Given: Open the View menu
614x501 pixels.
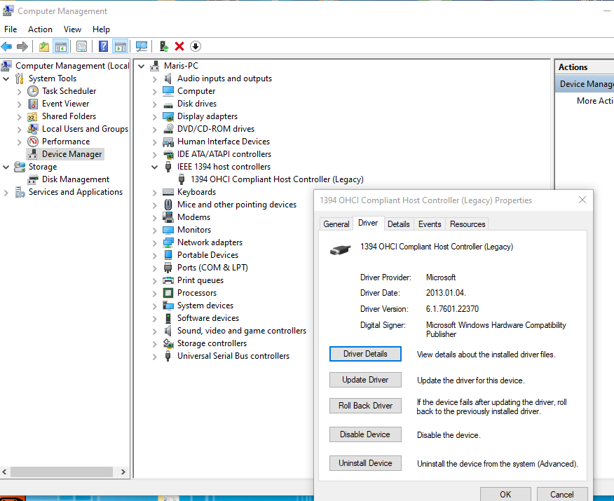Looking at the screenshot, I should [x=72, y=29].
